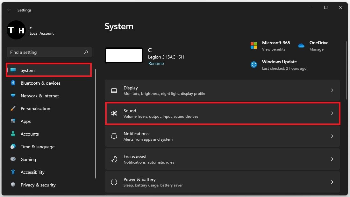Open Gaming category in sidebar
350x197 pixels.
pos(28,159)
